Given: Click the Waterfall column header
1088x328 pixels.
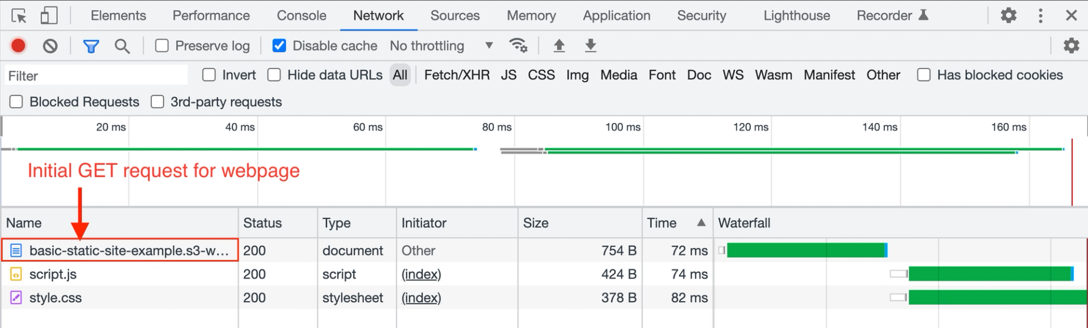Looking at the screenshot, I should coord(900,223).
